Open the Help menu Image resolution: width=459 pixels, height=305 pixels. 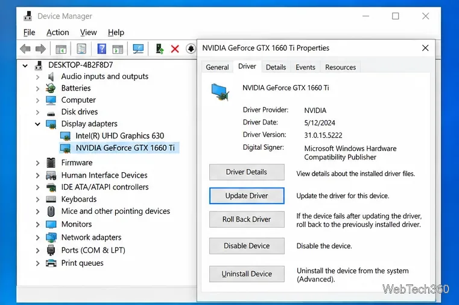point(116,32)
